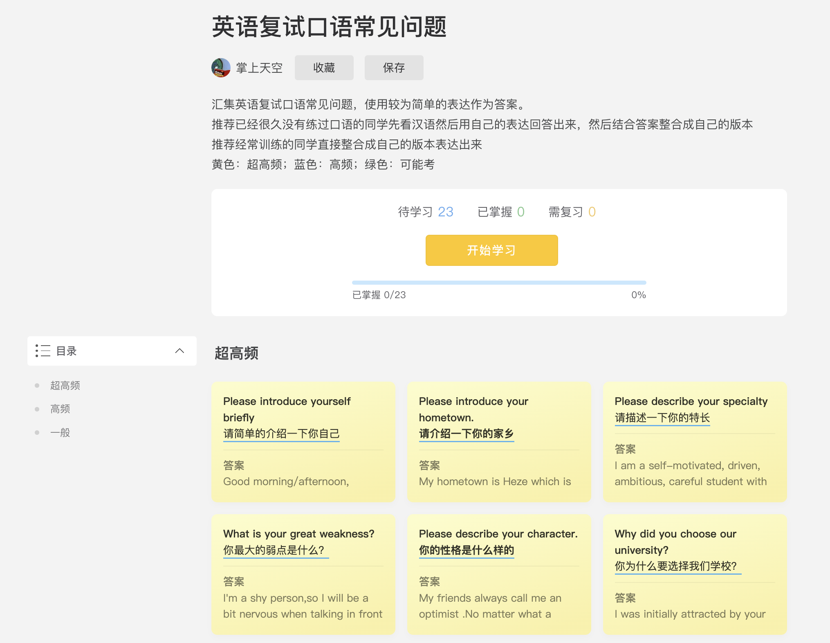The width and height of the screenshot is (830, 643).
Task: Jump to 一般 in the table of contents
Action: pyautogui.click(x=60, y=432)
